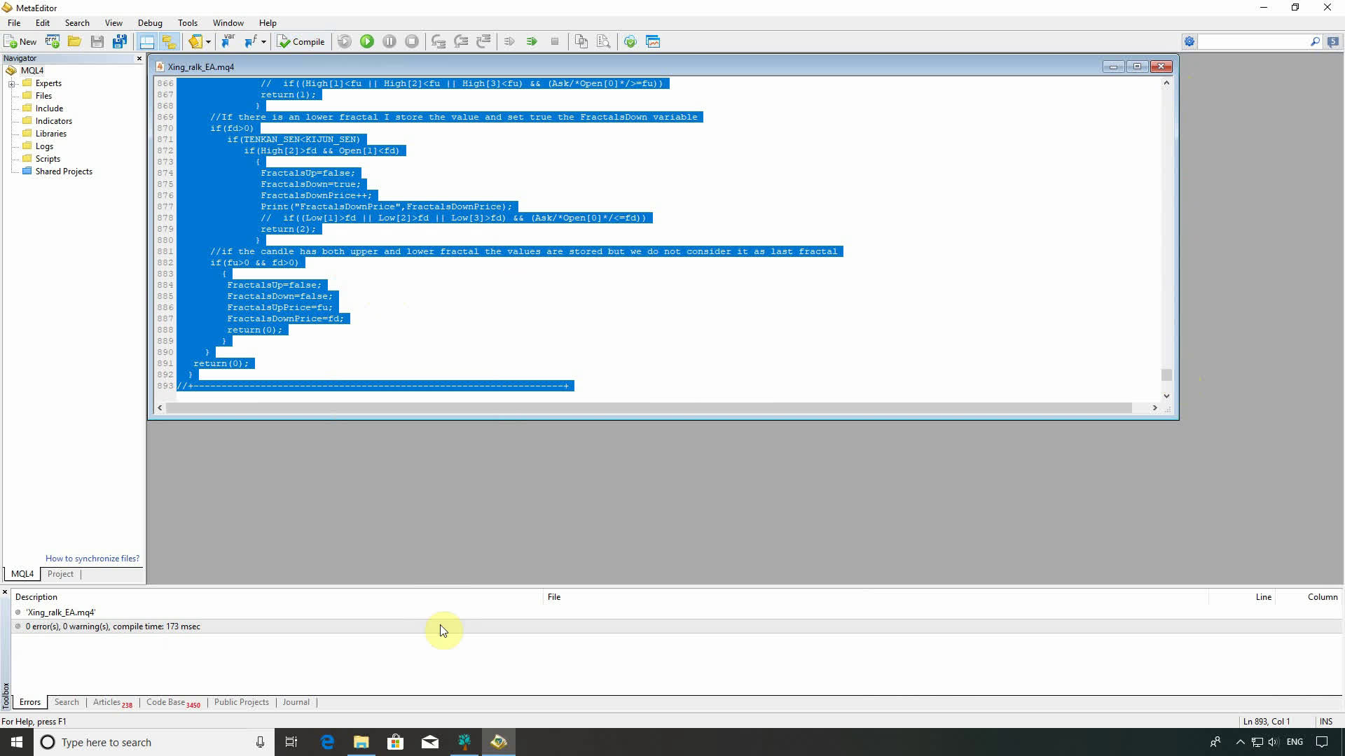Open the styler dropdown arrow
This screenshot has height=756, width=1345.
(x=208, y=42)
